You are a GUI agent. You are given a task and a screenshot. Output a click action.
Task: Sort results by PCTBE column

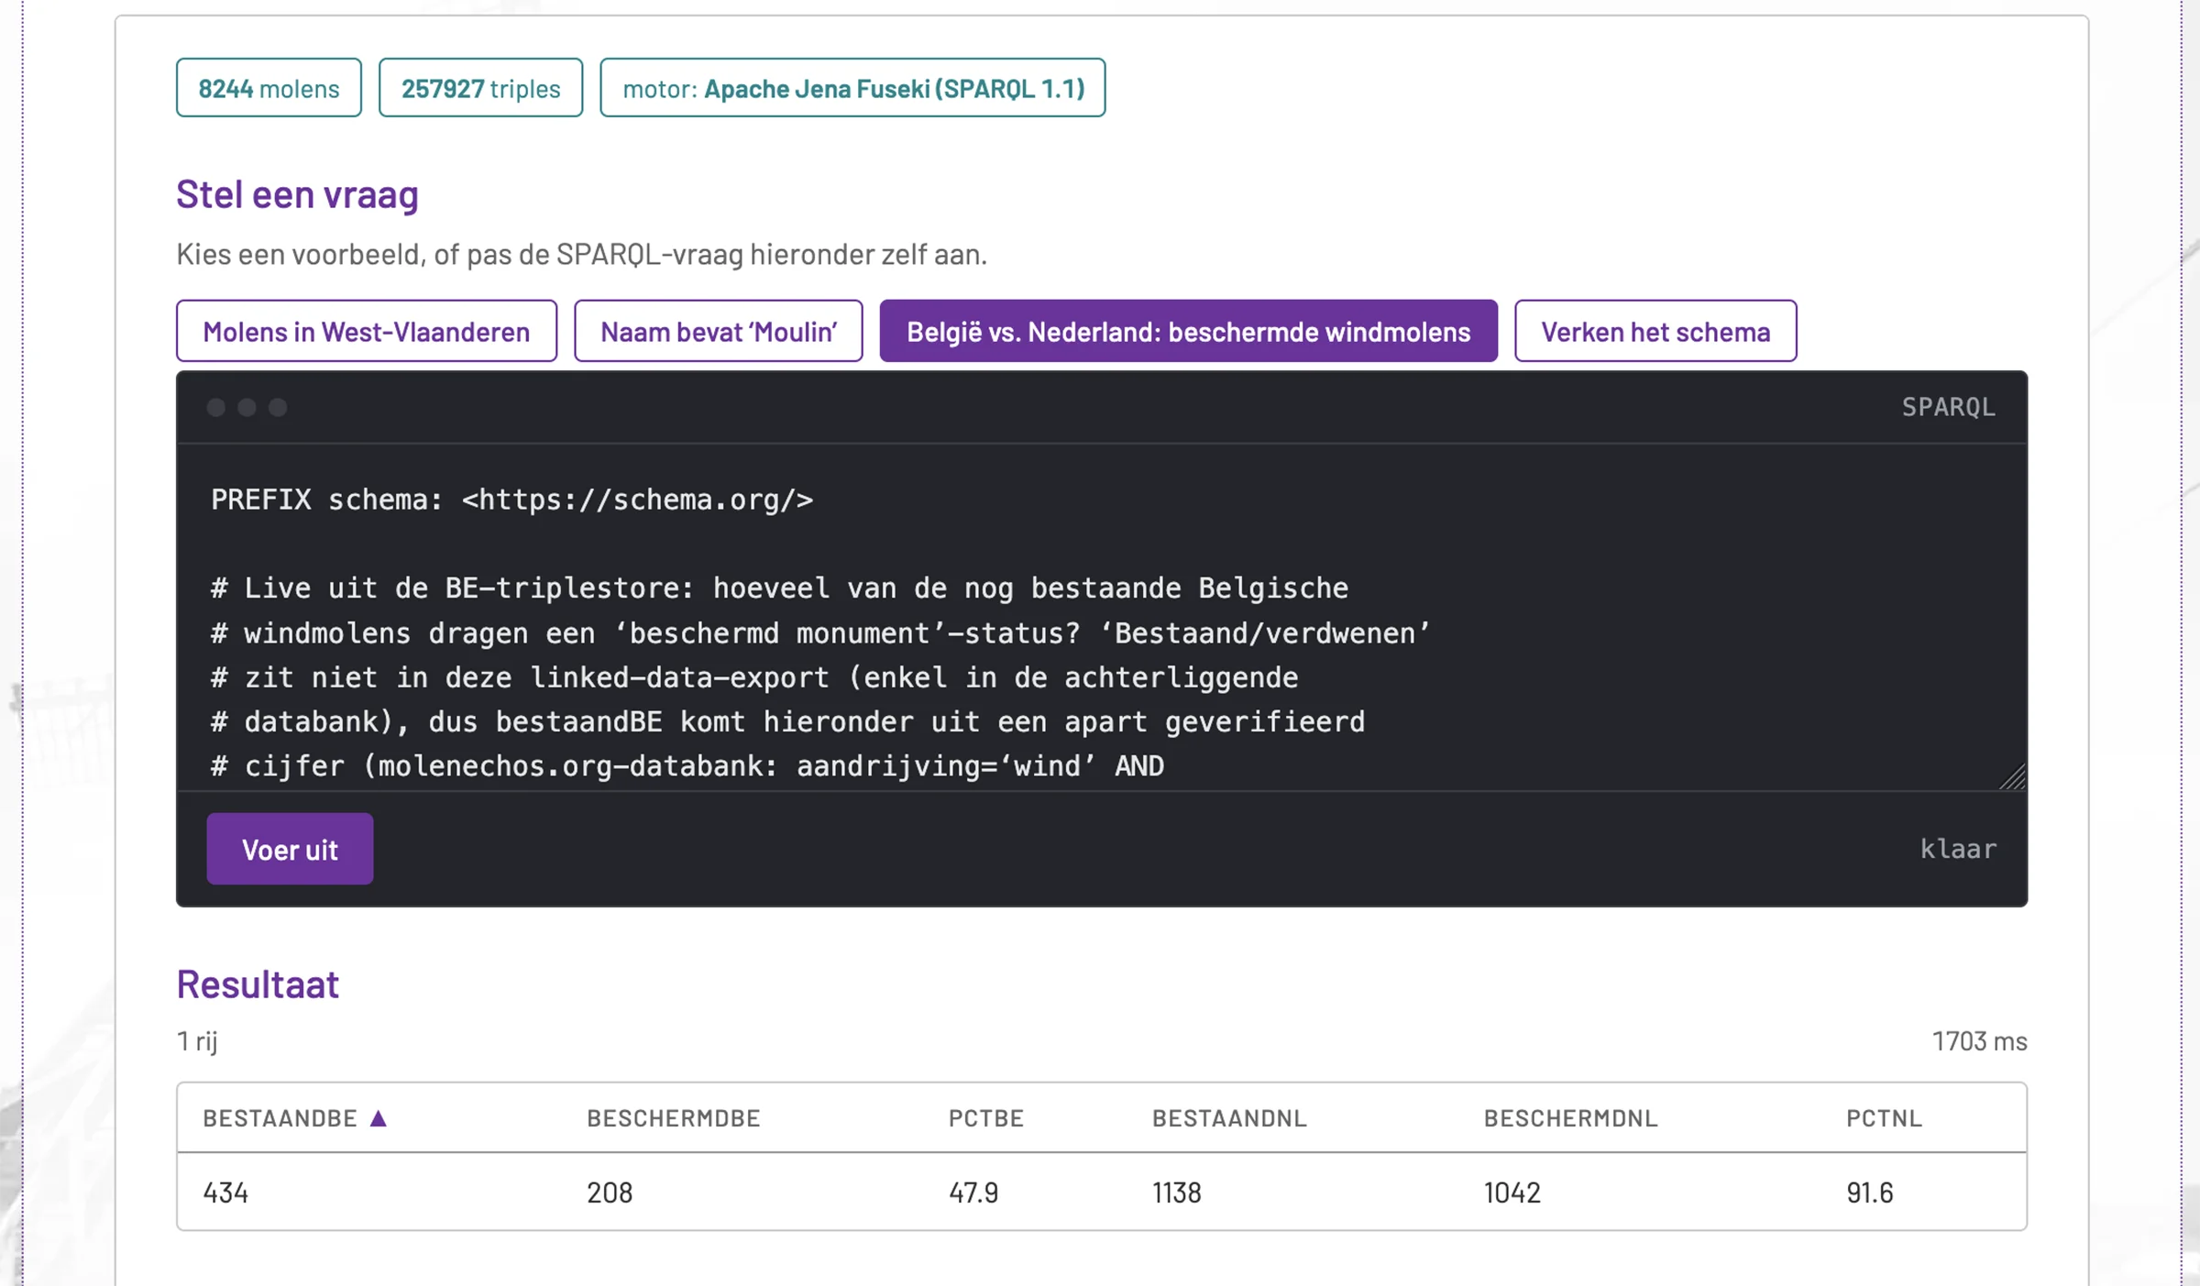point(986,1118)
